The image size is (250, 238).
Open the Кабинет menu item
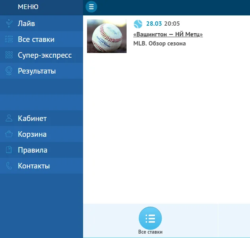(42, 118)
